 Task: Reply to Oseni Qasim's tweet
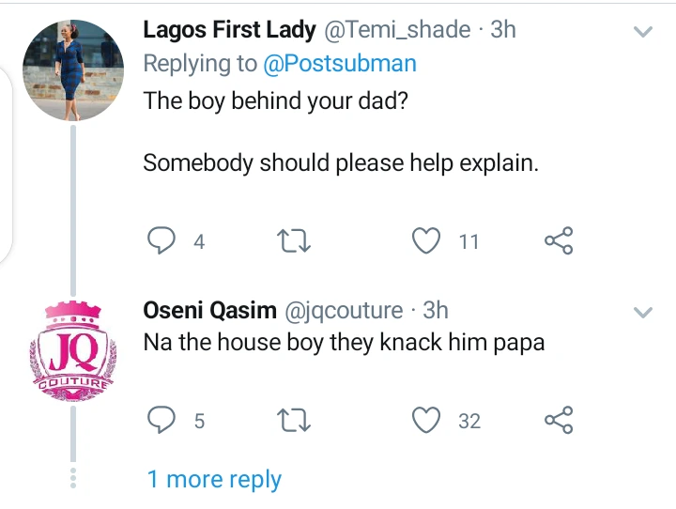coord(162,421)
